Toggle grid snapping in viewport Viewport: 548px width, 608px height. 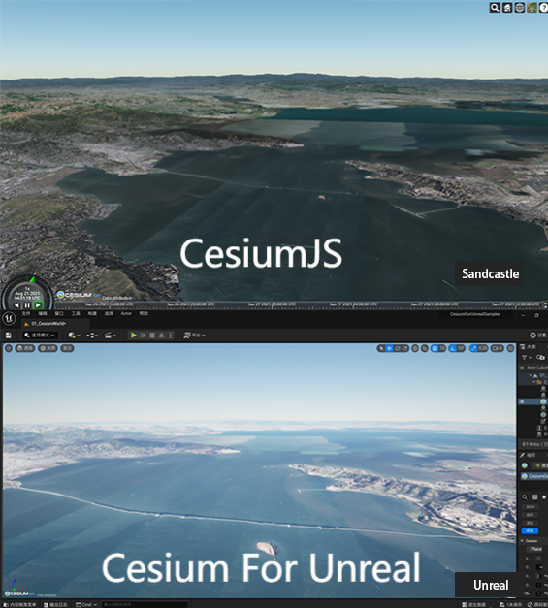point(435,348)
